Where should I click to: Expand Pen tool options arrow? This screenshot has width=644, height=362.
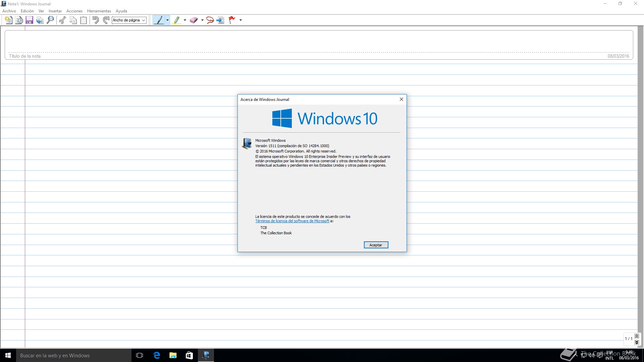click(167, 20)
